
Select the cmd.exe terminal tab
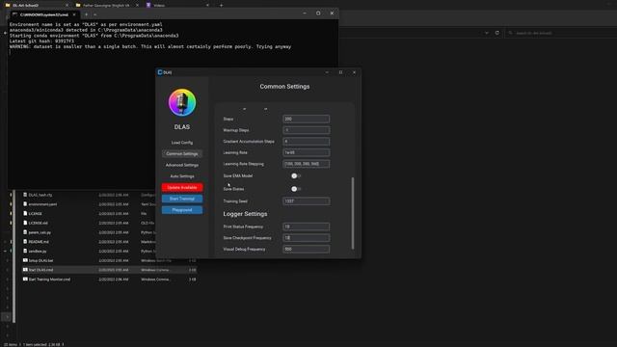click(44, 14)
